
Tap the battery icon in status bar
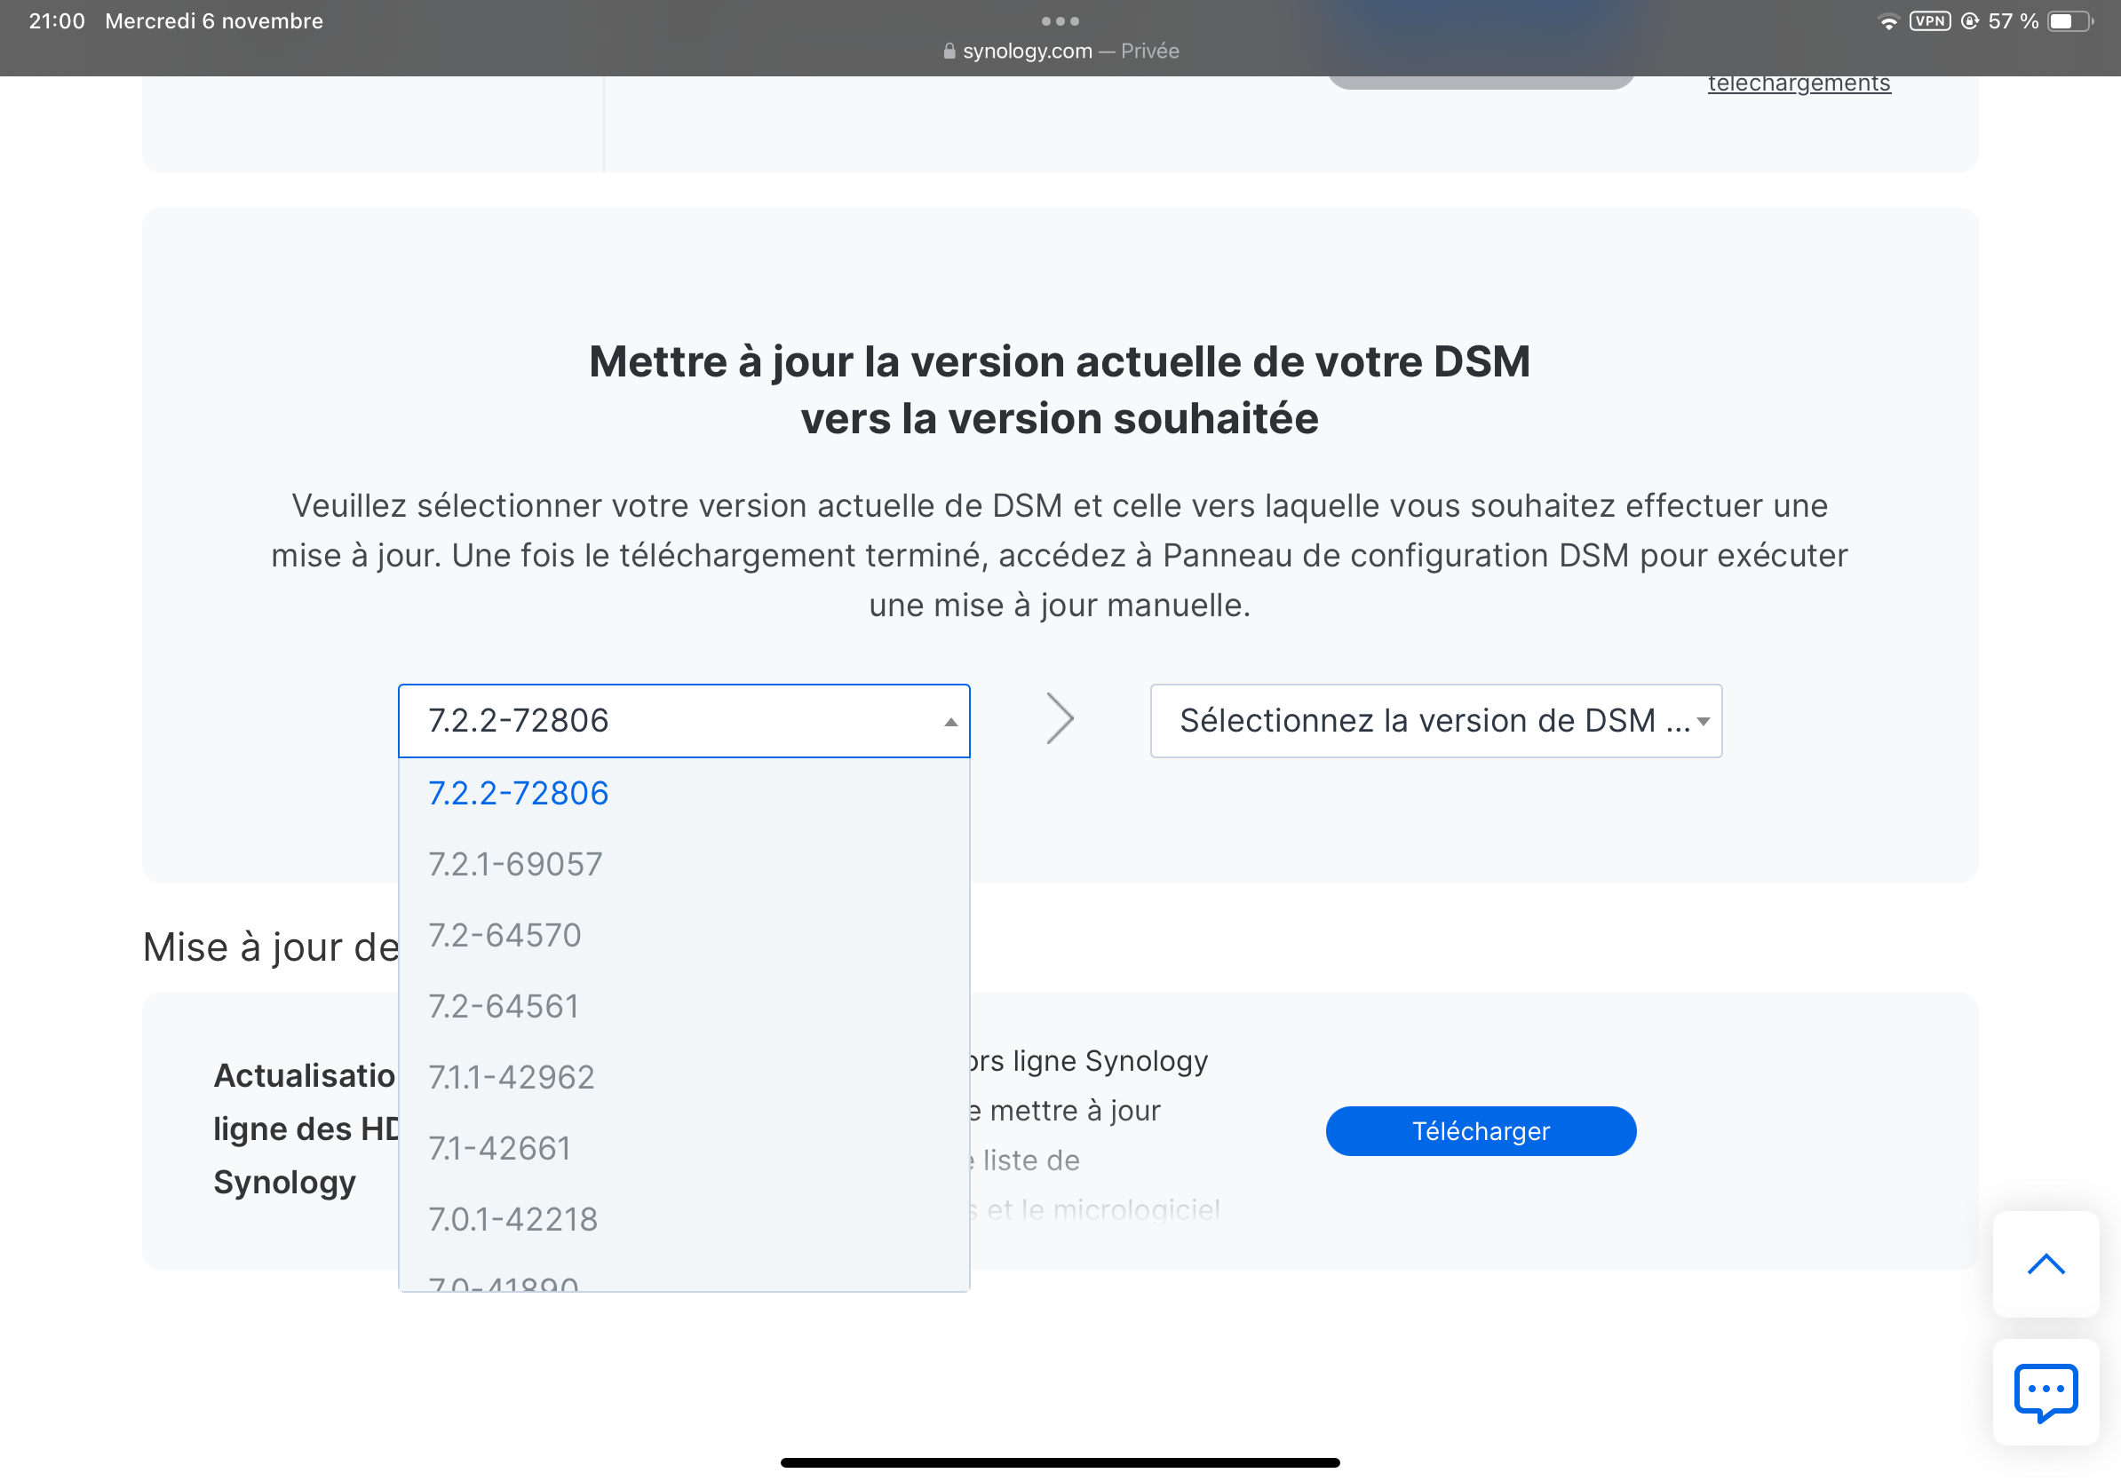[2069, 21]
